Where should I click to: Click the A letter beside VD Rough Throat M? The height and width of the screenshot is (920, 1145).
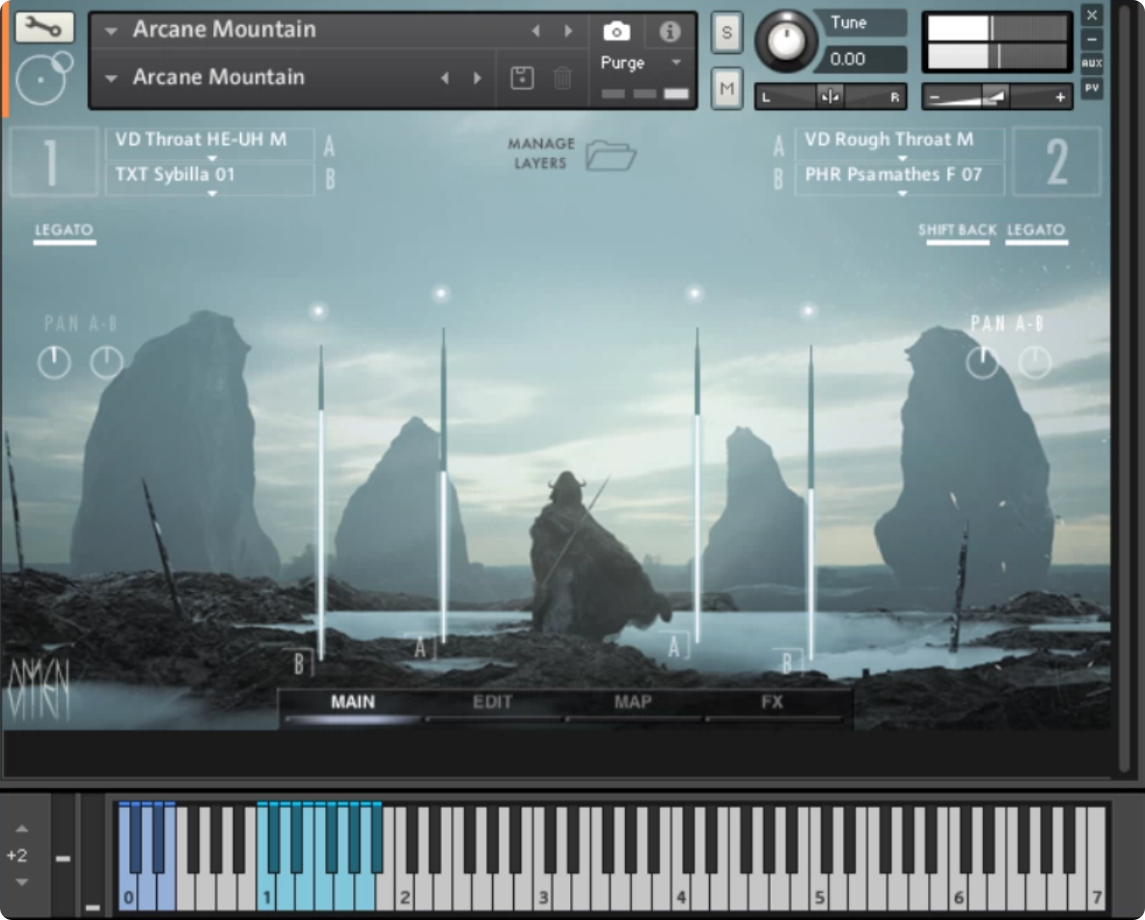[778, 146]
